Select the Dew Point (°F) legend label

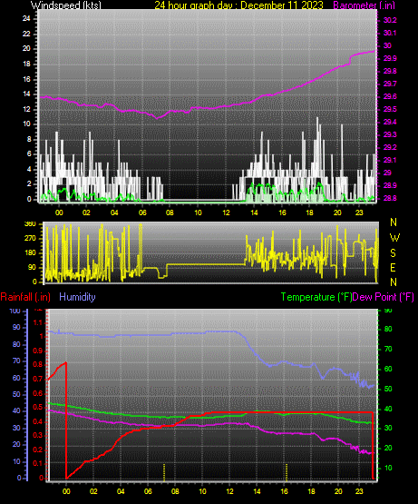click(383, 297)
